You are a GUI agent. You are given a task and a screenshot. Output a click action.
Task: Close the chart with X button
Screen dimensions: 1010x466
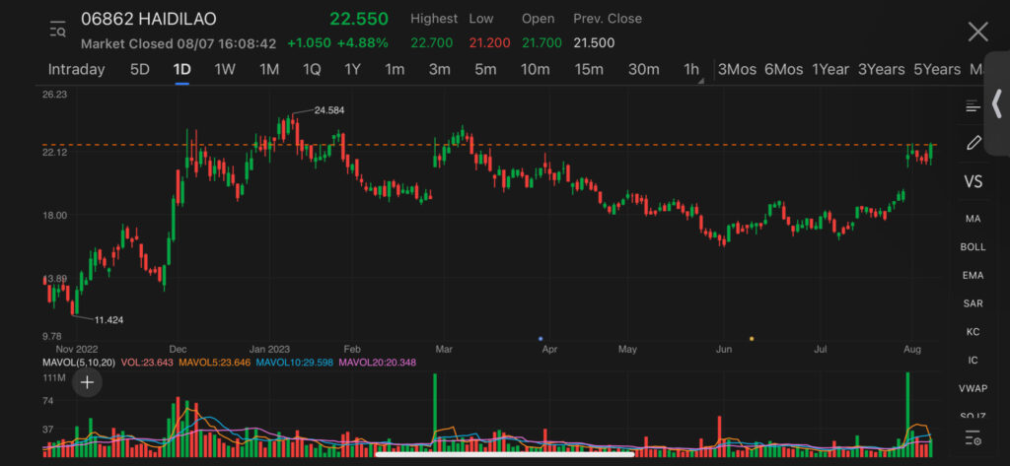point(977,32)
